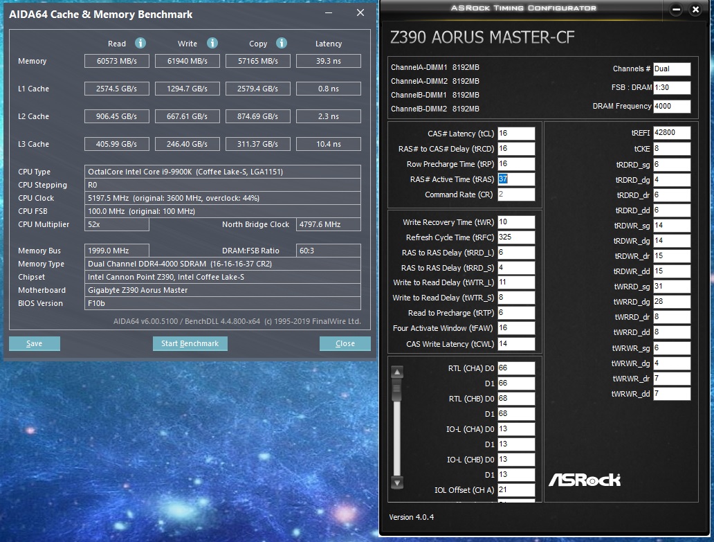Click the tWRWR_dd field
This screenshot has width=714, height=542.
tap(672, 393)
